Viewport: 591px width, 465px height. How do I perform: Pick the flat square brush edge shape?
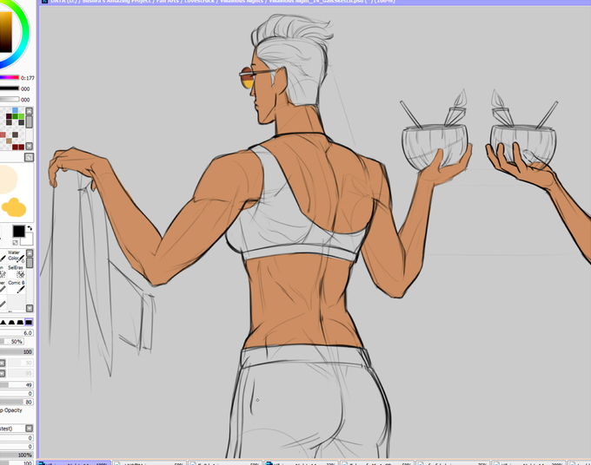29,322
